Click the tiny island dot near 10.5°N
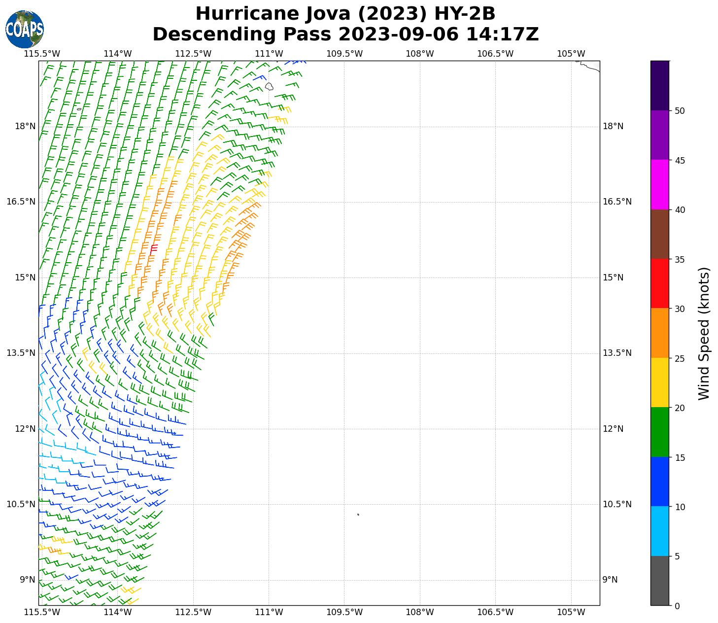The width and height of the screenshot is (718, 623). tap(358, 515)
